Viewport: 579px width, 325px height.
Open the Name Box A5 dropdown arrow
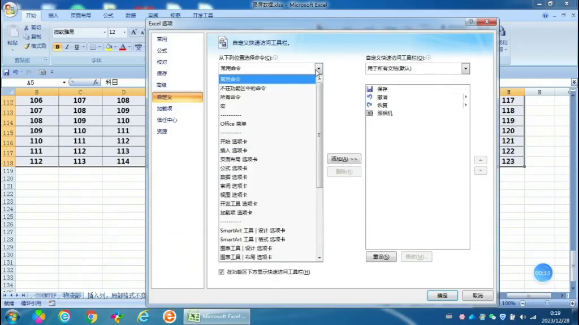coord(64,82)
